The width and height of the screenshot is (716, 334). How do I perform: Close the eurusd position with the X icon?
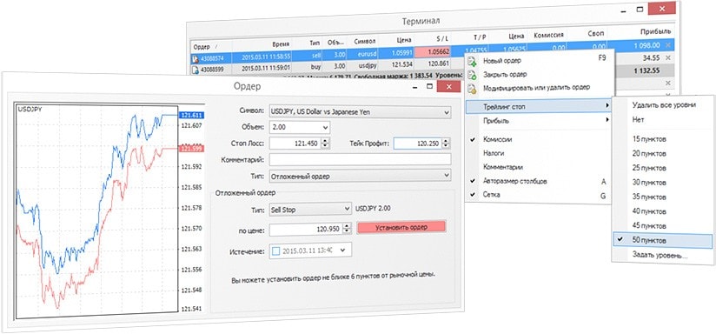click(668, 45)
